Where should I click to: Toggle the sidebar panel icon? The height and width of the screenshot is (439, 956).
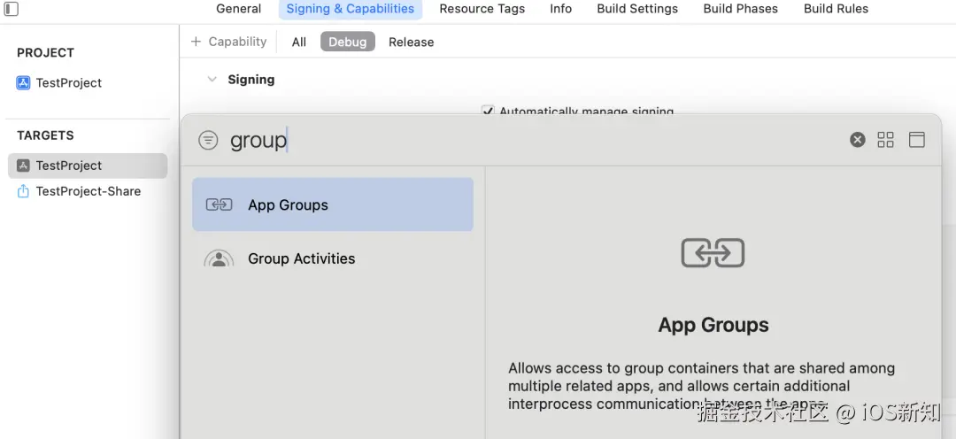[x=12, y=9]
